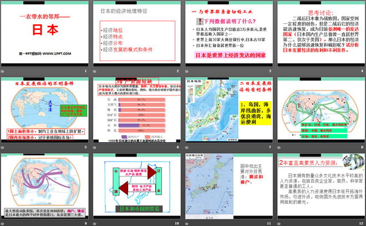366x226 pixels.
Task: Click the '日本和中国的贸易' green label
Action: [x=136, y=209]
